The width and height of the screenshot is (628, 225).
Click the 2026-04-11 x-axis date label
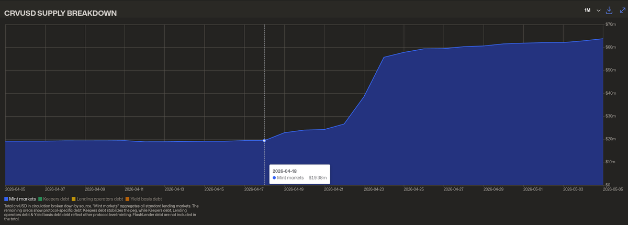(x=134, y=189)
